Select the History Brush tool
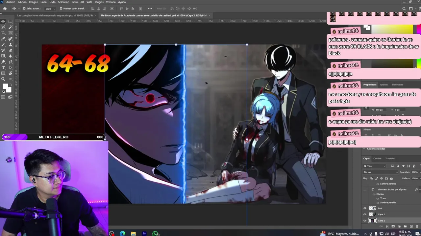This screenshot has height=236, width=421. [3, 50]
